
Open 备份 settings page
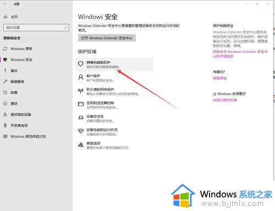point(14,71)
